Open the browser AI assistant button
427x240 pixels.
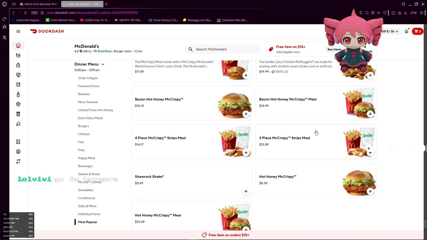(x=413, y=13)
